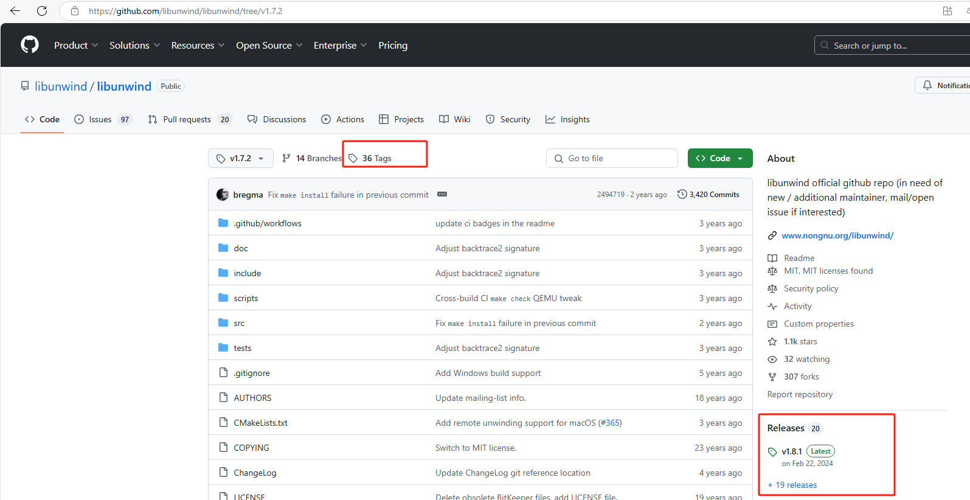The image size is (970, 500).
Task: Open Custom properties link
Action: tap(819, 324)
